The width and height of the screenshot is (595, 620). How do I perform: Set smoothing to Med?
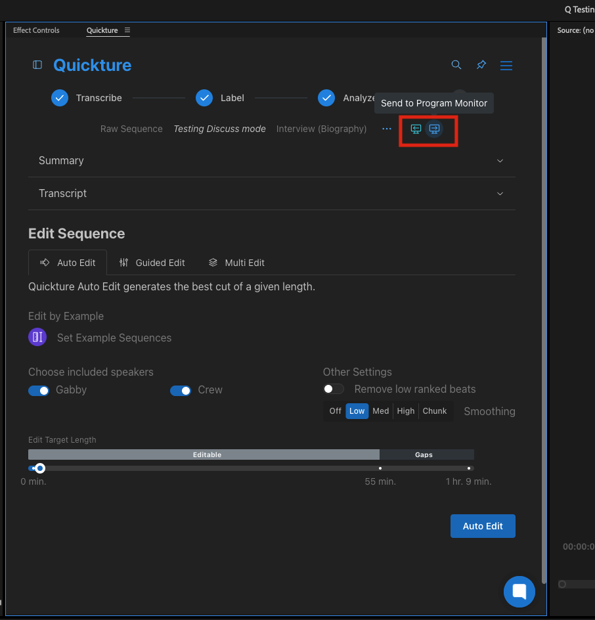381,411
